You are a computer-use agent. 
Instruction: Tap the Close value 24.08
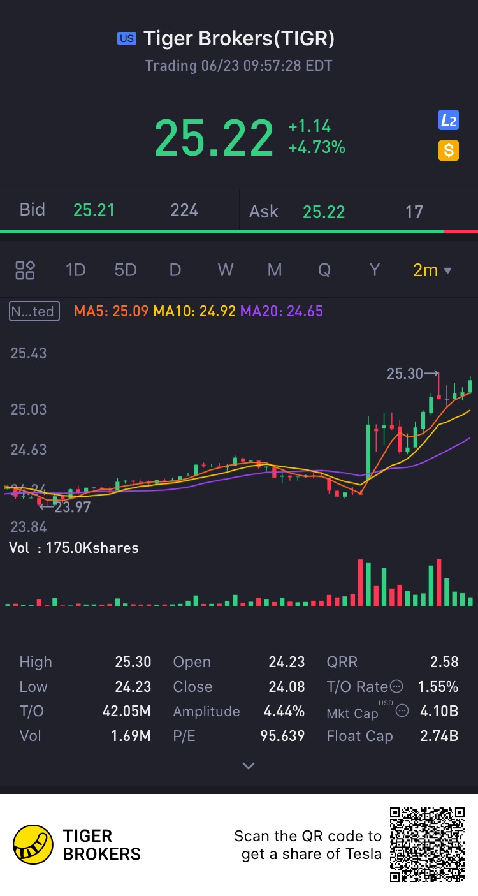pyautogui.click(x=287, y=687)
